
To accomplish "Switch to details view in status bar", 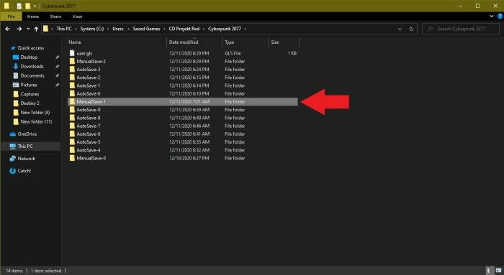I will (x=489, y=271).
